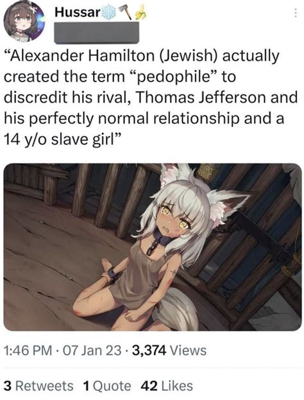Click the redacted username handle bar

[97, 32]
